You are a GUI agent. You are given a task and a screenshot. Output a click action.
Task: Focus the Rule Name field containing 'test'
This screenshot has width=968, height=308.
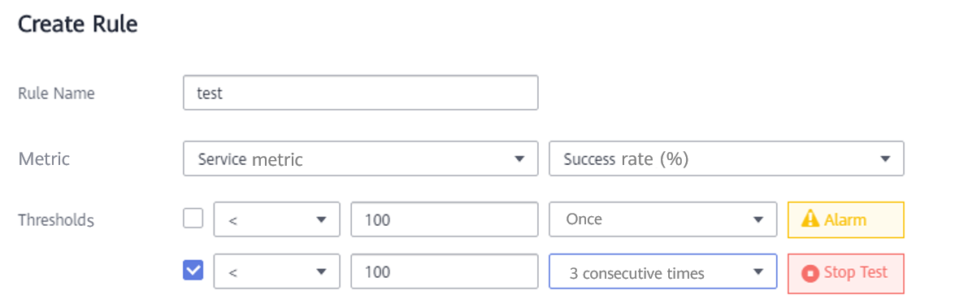tap(361, 93)
